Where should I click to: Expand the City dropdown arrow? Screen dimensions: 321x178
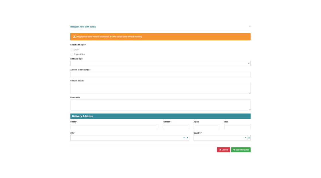coord(184,138)
